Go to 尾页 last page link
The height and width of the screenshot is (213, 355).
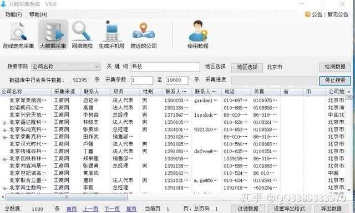tap(131, 209)
